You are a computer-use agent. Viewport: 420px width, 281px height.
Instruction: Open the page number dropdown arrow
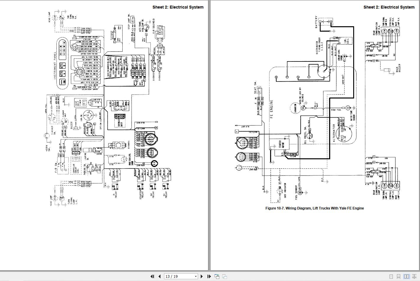coord(195,277)
